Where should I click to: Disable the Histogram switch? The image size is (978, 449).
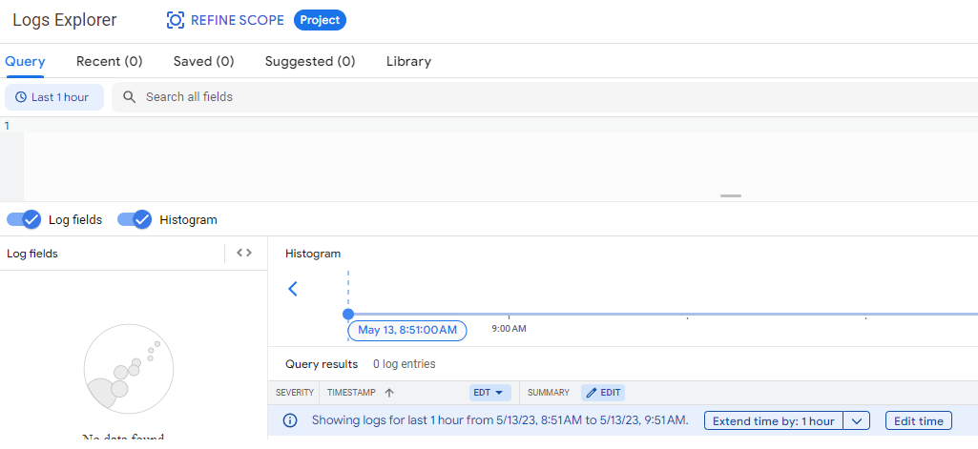[135, 219]
